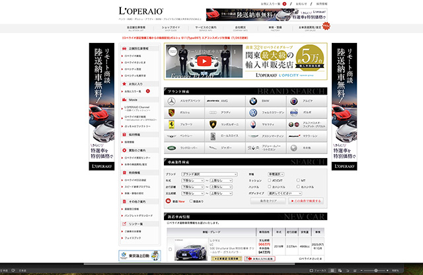This screenshot has height=275, width=423.
Task: Select the globe 'other brands' tile
Action: pyautogui.click(x=307, y=148)
